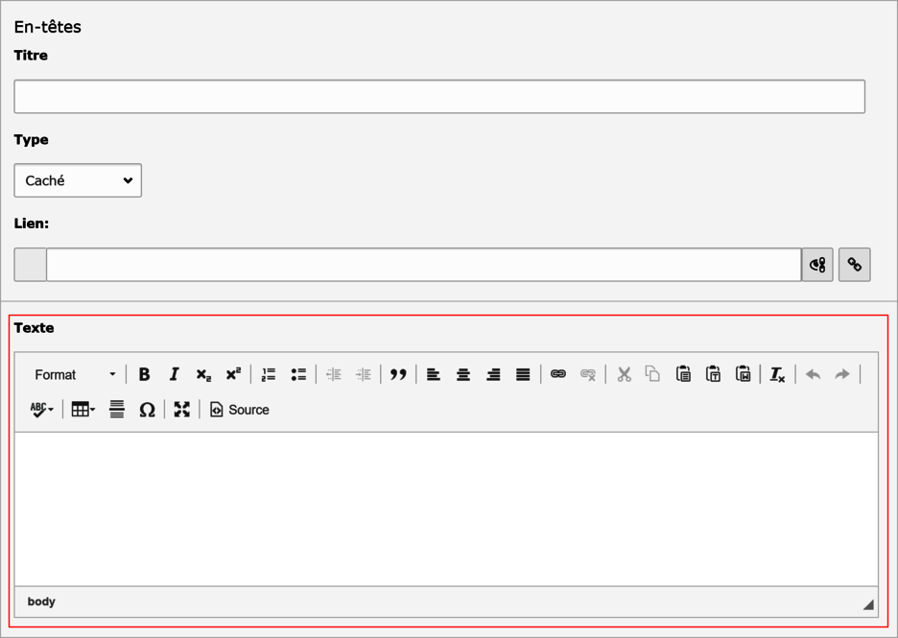Insert block quote
Screen dimensions: 898x638
(398, 374)
